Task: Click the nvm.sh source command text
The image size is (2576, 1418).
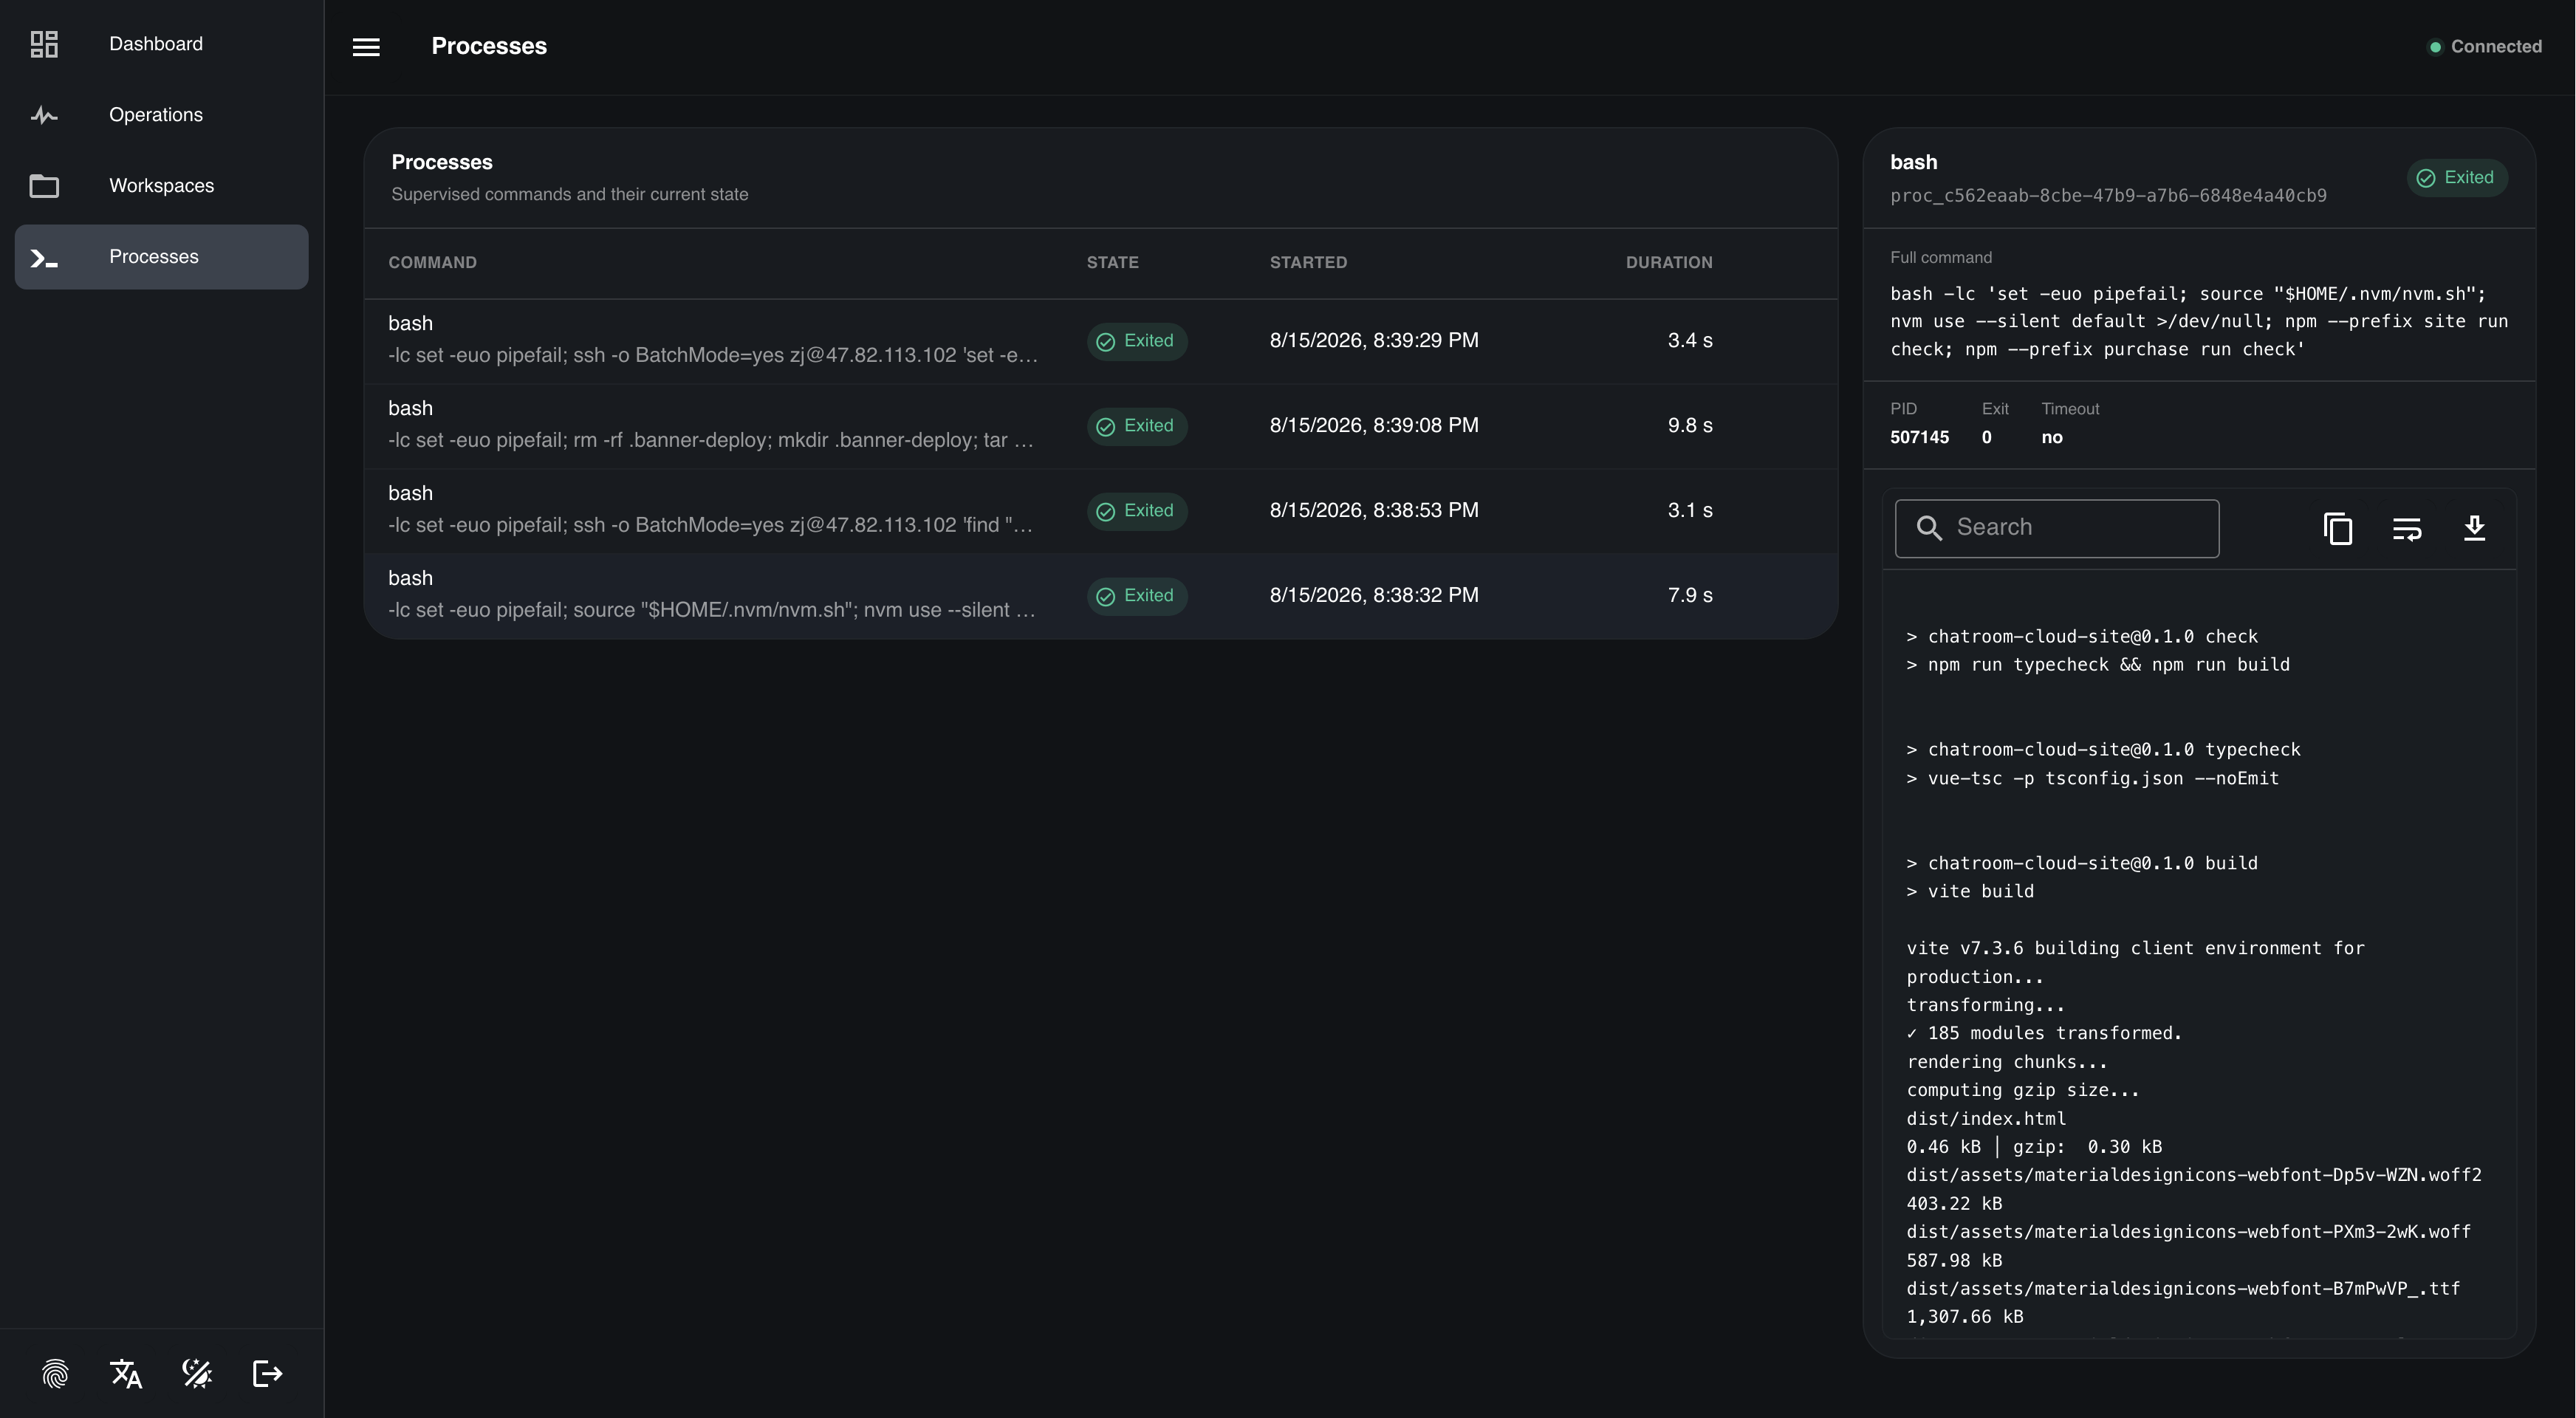Action: click(712, 610)
